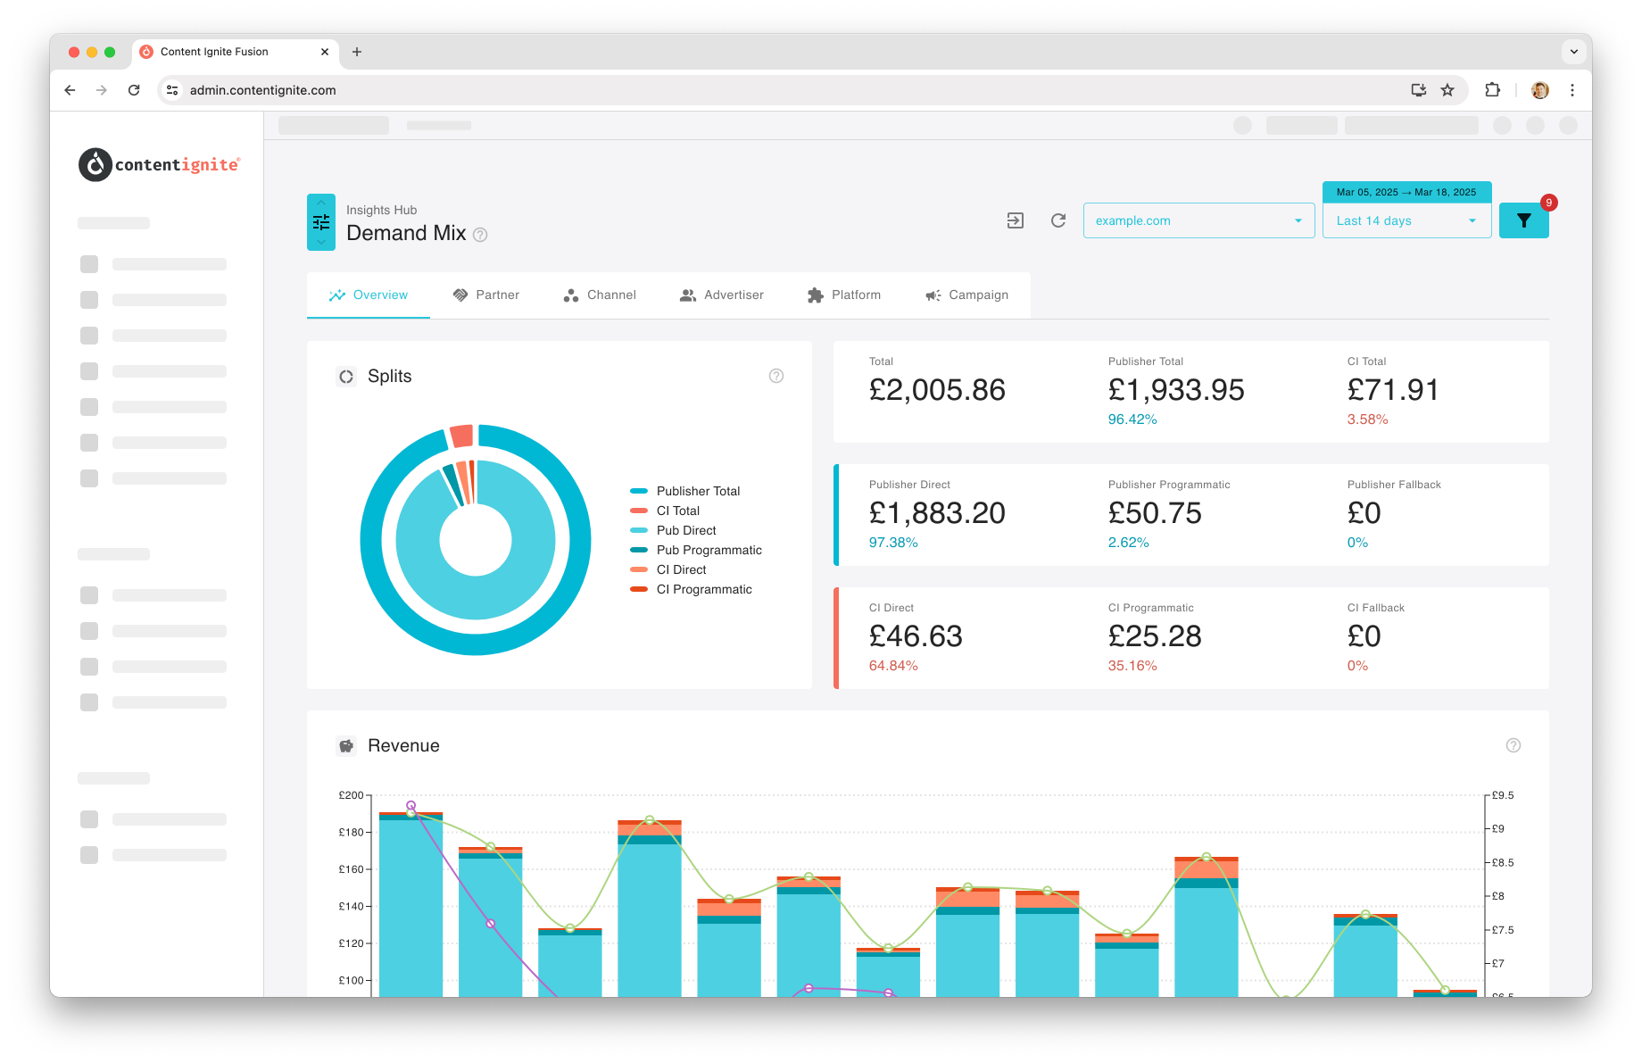The width and height of the screenshot is (1642, 1063).
Task: Click the Total £2,005.86 value
Action: pos(937,390)
